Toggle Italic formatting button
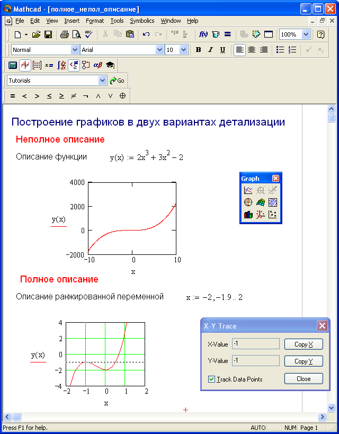339x434 pixels. coord(210,50)
